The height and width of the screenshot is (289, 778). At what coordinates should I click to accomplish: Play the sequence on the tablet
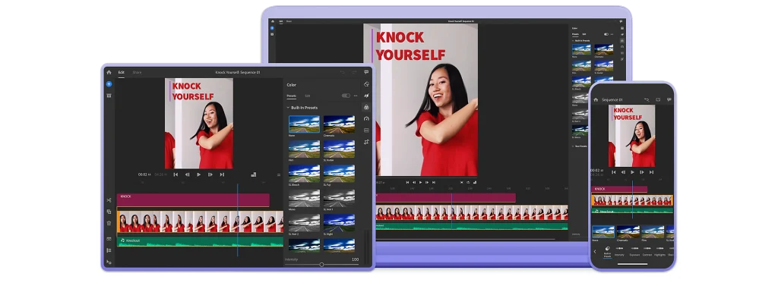click(198, 174)
